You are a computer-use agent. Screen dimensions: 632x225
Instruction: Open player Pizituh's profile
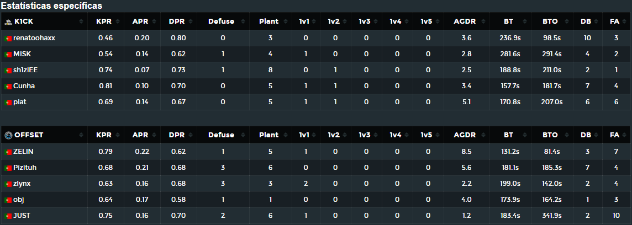point(25,168)
